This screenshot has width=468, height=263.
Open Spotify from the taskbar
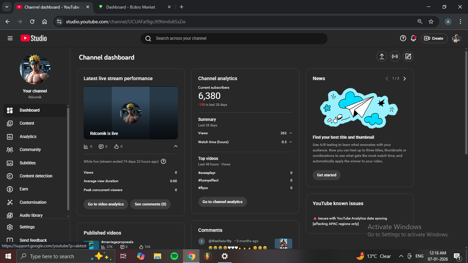[174, 256]
